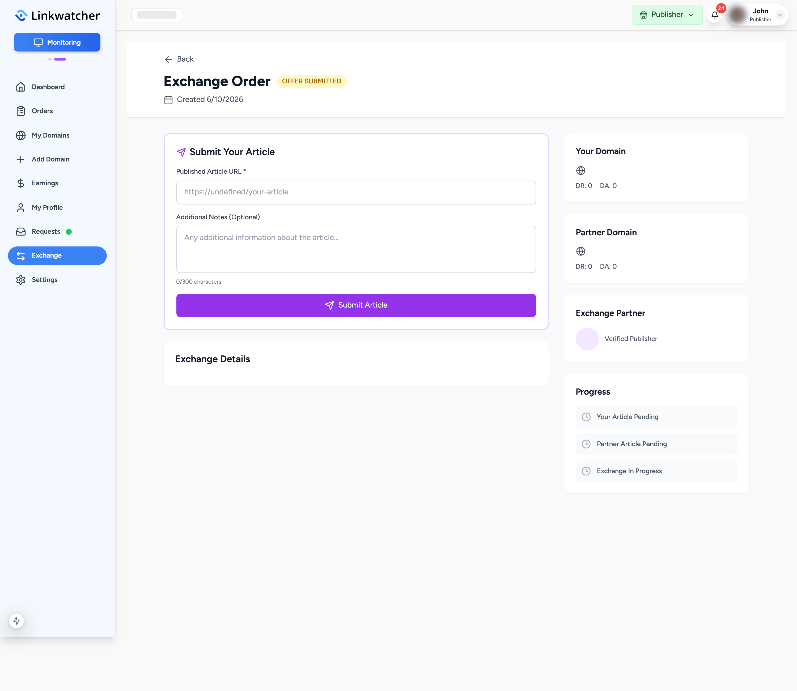Select the Exchange sidebar item
797x691 pixels.
[57, 256]
